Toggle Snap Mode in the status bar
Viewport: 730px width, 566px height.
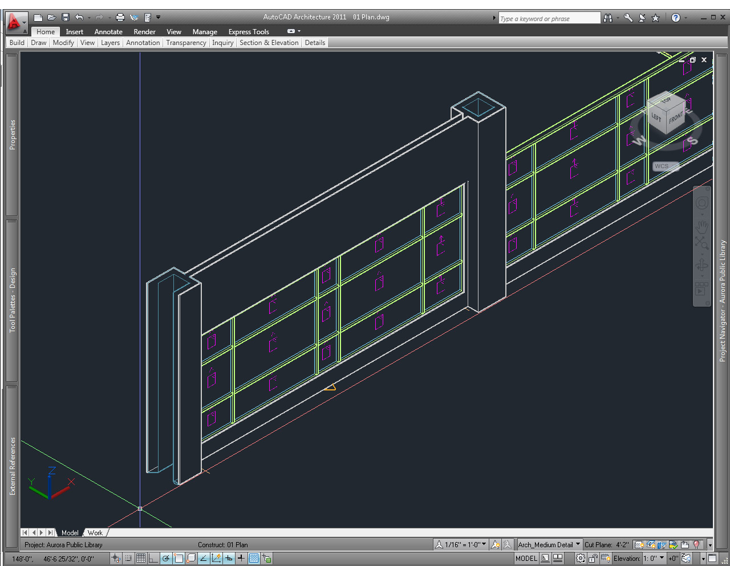[129, 559]
